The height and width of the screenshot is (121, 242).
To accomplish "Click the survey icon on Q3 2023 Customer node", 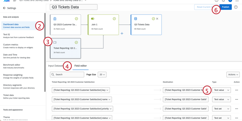I will point(55,19).
